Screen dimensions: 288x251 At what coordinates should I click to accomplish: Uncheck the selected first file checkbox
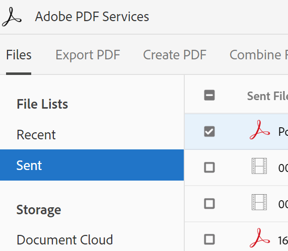(209, 131)
